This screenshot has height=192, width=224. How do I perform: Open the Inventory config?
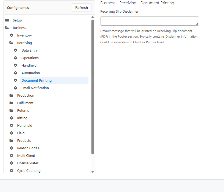click(x=24, y=35)
